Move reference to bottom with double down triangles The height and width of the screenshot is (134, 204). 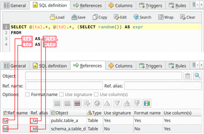[x=137, y=103]
